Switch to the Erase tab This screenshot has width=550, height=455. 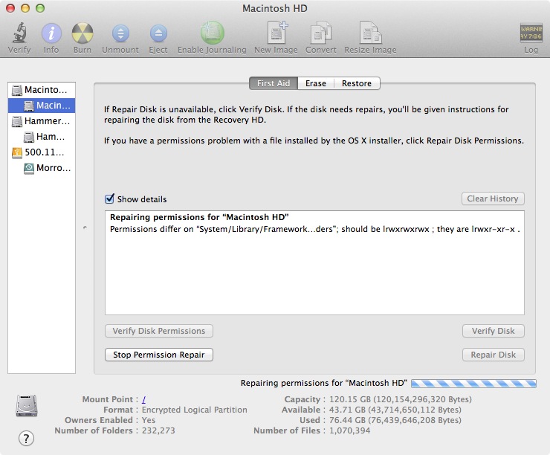tap(316, 83)
